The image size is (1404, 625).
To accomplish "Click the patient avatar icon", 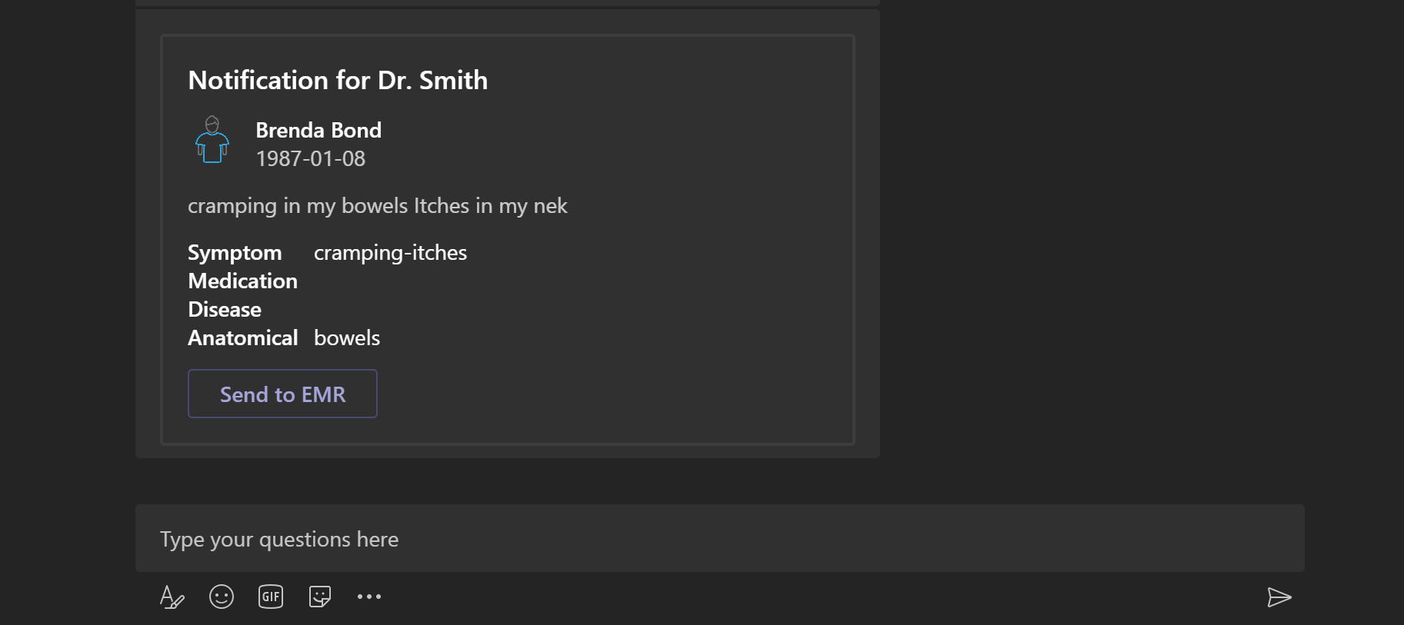I will point(212,140).
